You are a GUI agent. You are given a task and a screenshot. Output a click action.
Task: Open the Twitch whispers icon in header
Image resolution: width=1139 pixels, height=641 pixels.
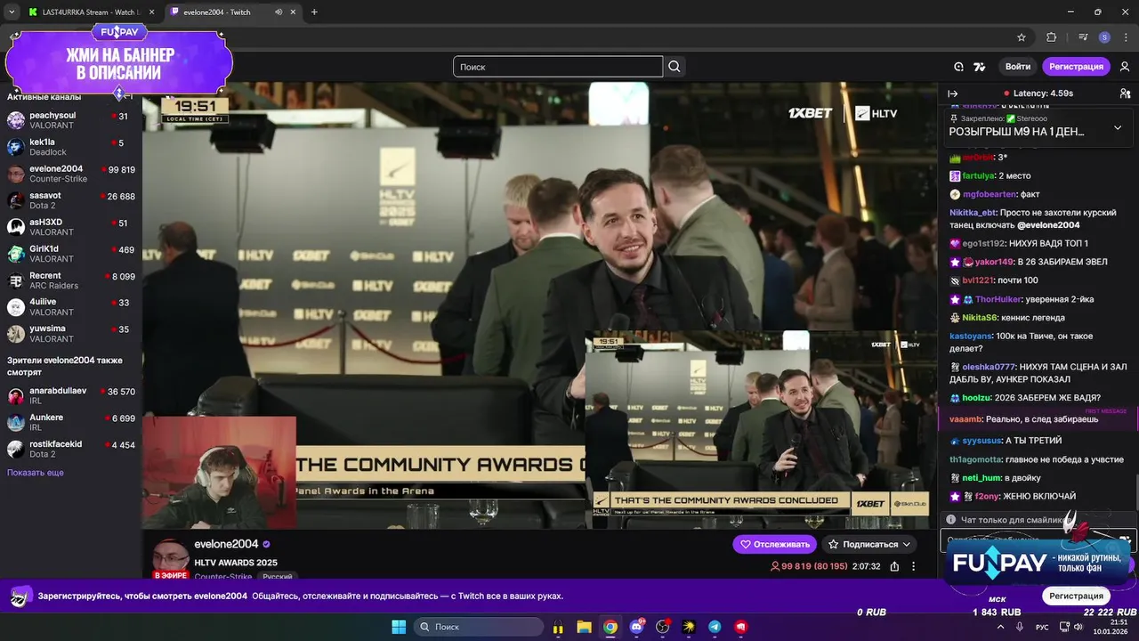[958, 67]
